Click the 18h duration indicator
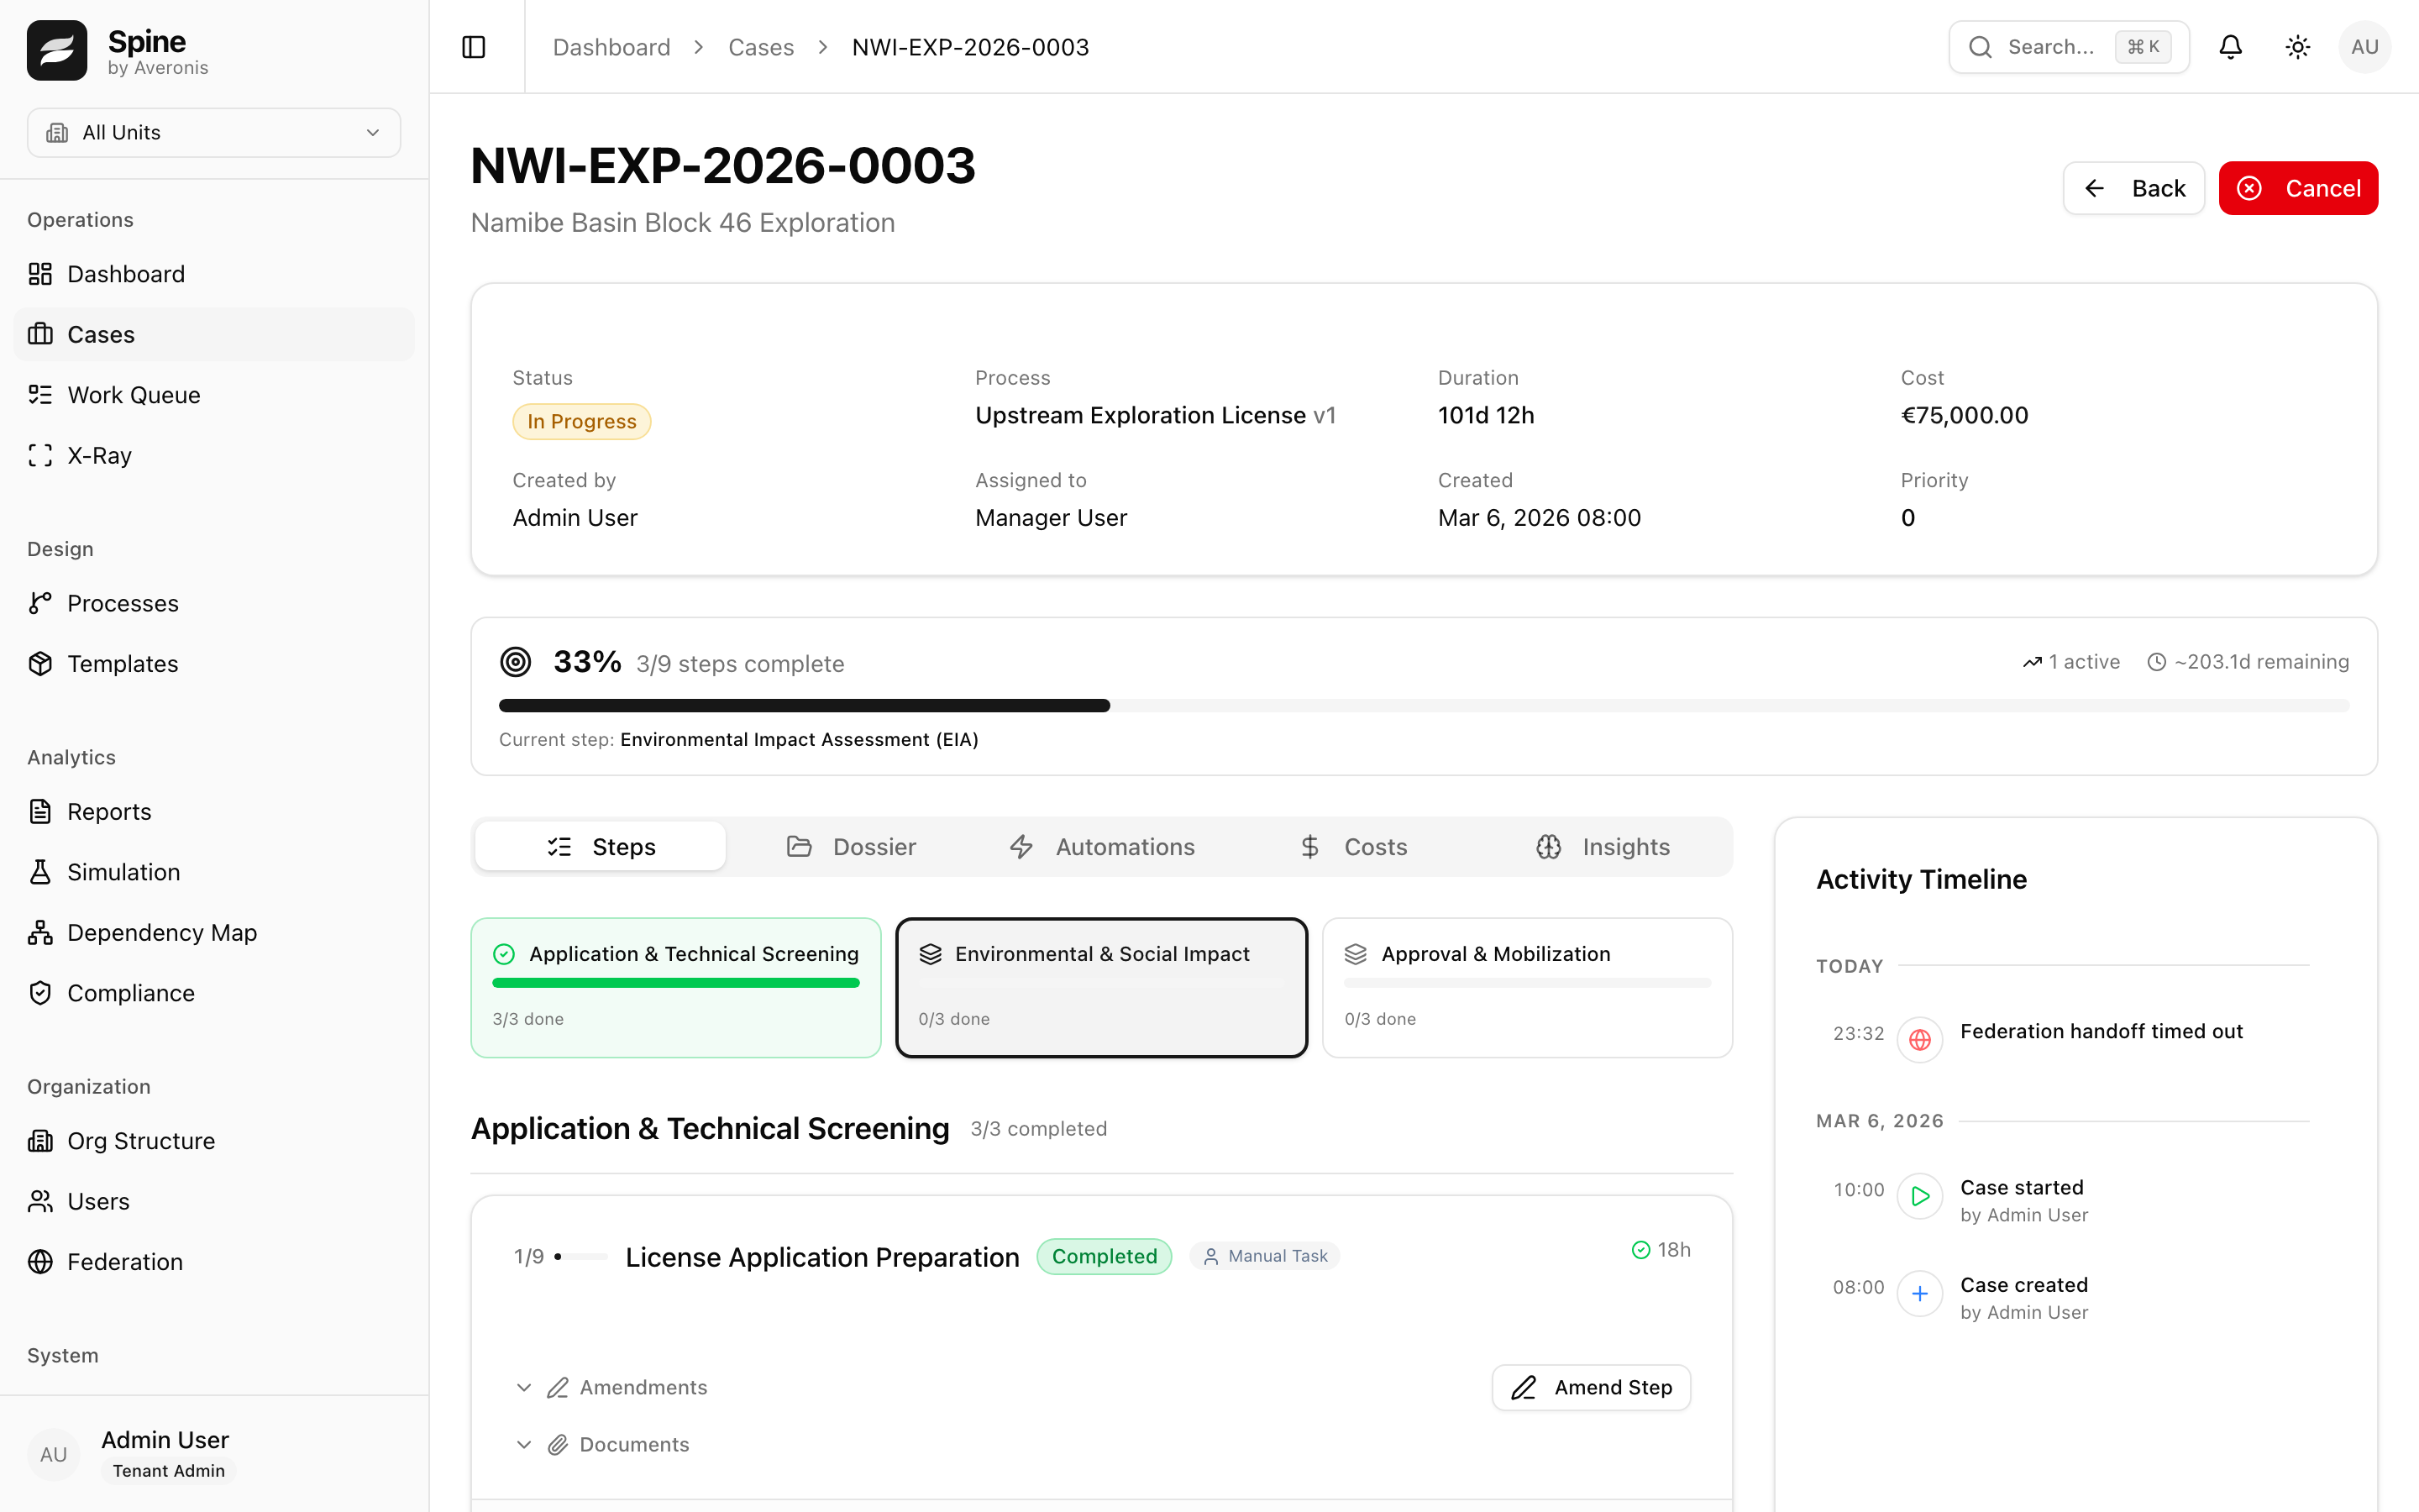The image size is (2419, 1512). tap(1661, 1250)
